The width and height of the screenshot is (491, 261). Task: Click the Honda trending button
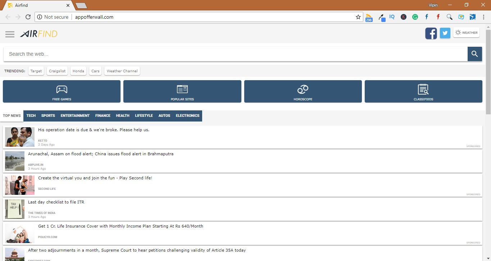[78, 71]
